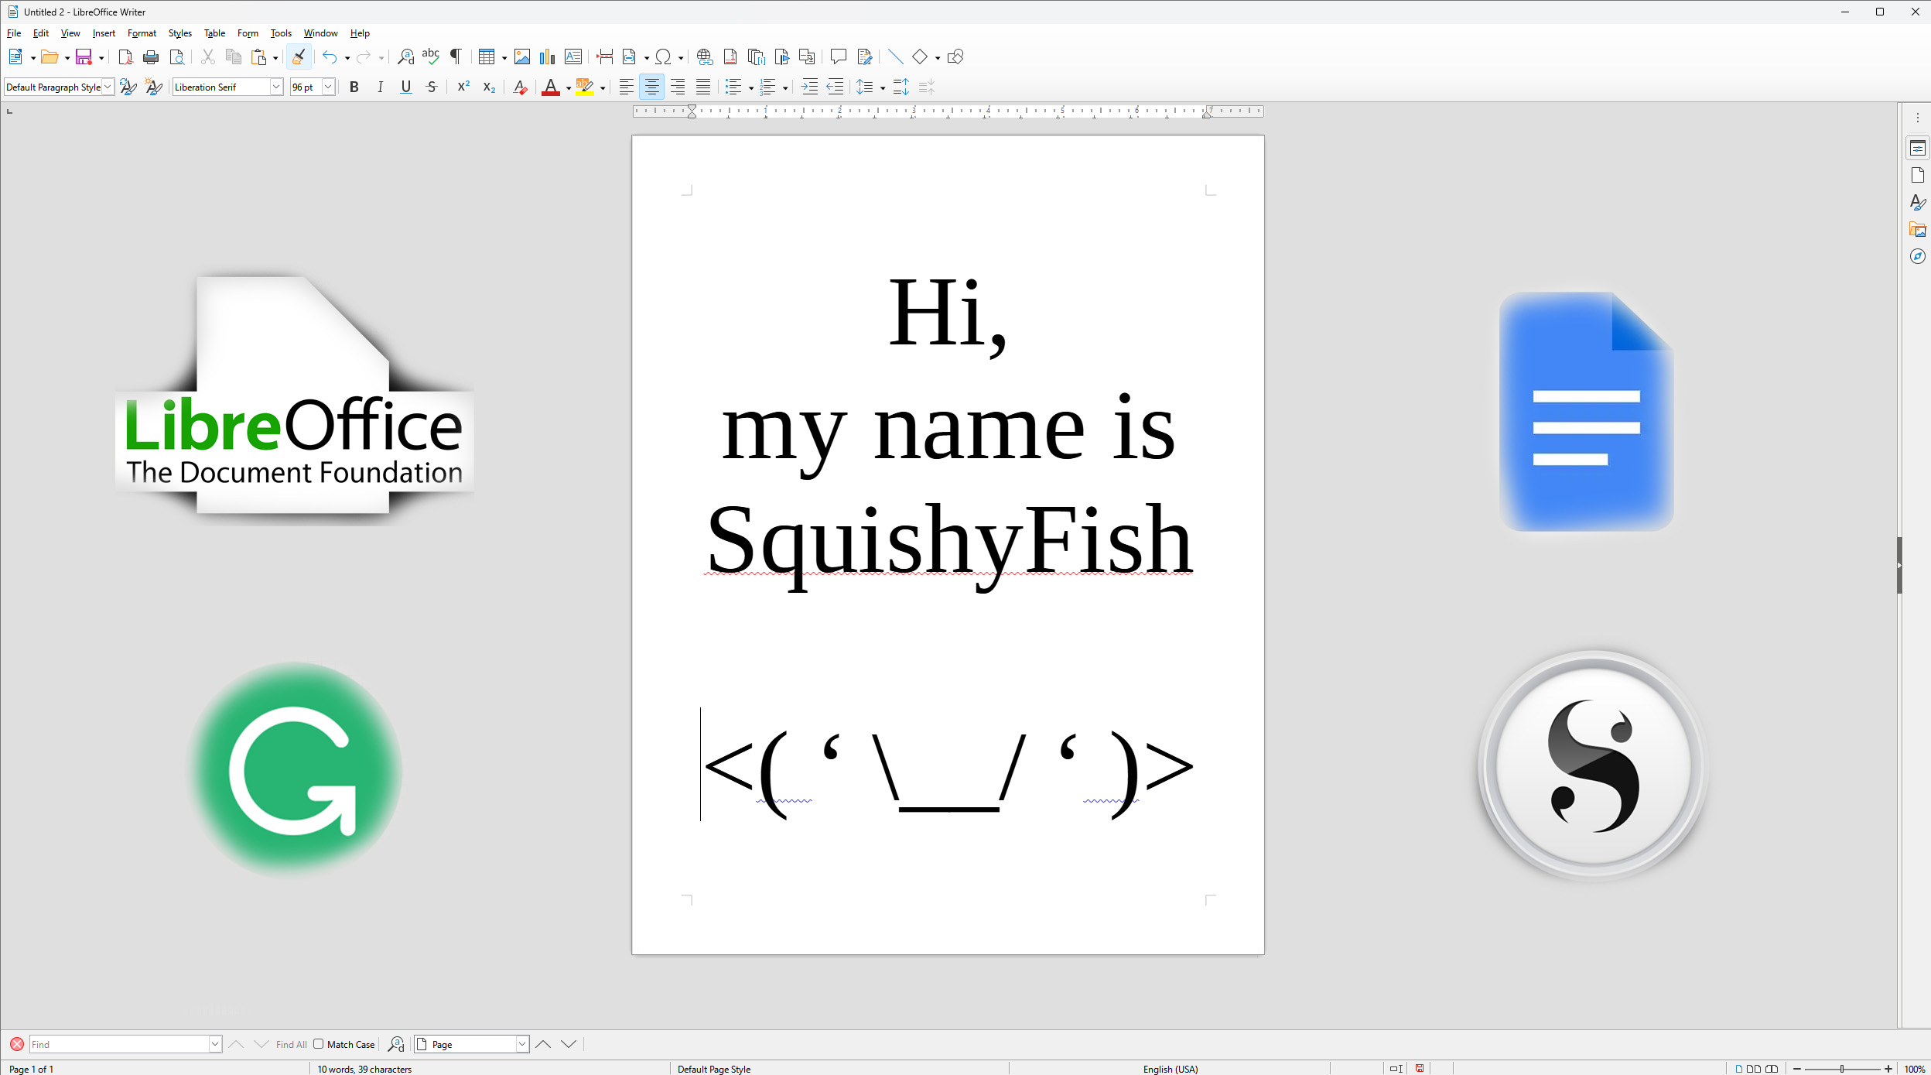This screenshot has width=1931, height=1075.
Task: Expand the Paragraph Style dropdown
Action: click(108, 87)
